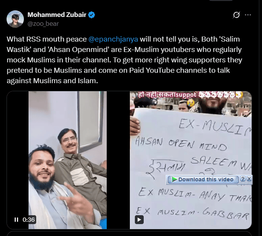Click the Hindi caption overlay on right video
Image resolution: width=262 pixels, height=236 pixels.
[190, 95]
